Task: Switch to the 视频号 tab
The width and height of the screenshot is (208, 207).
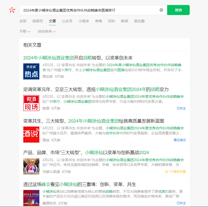Action: 37,21
